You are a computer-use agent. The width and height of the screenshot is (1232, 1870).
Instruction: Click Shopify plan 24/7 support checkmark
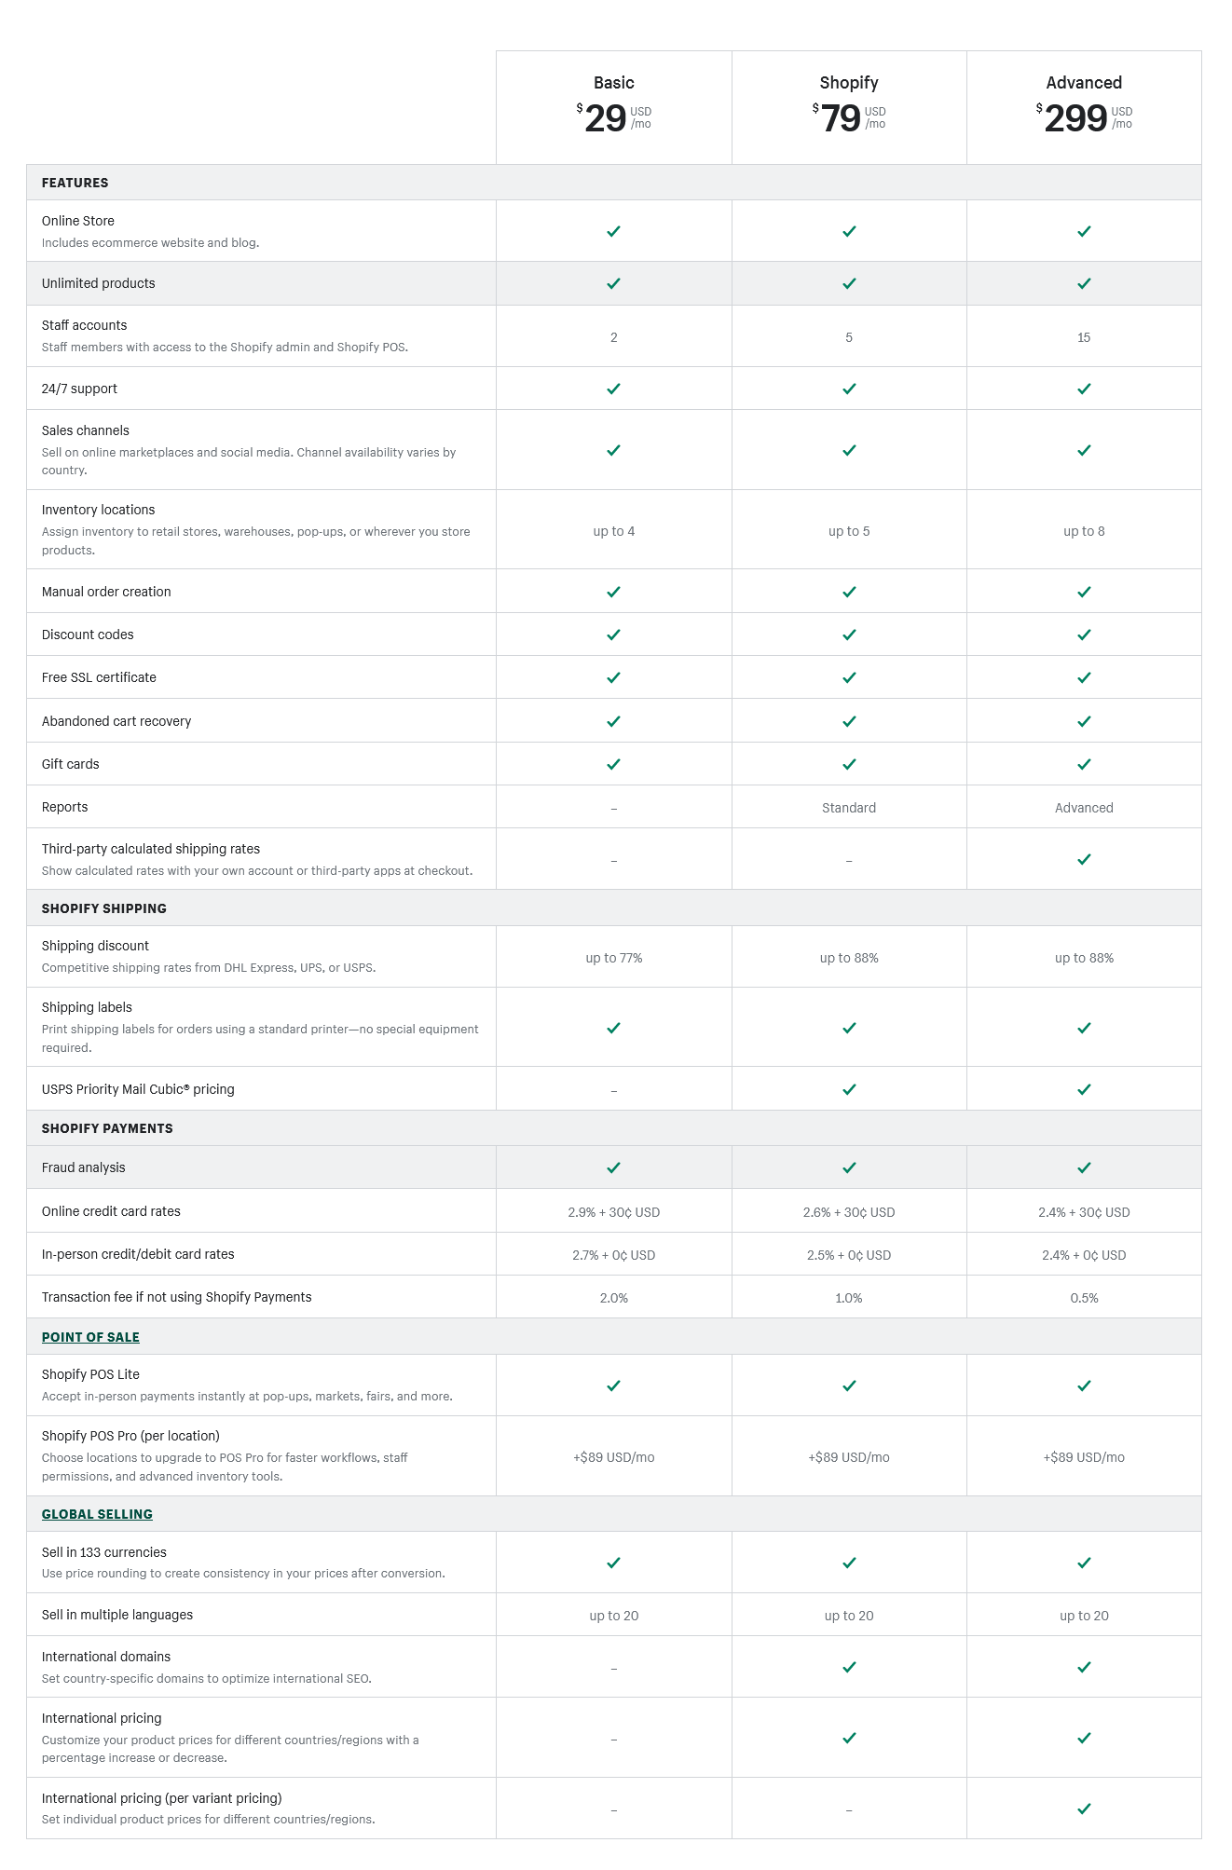(x=849, y=389)
